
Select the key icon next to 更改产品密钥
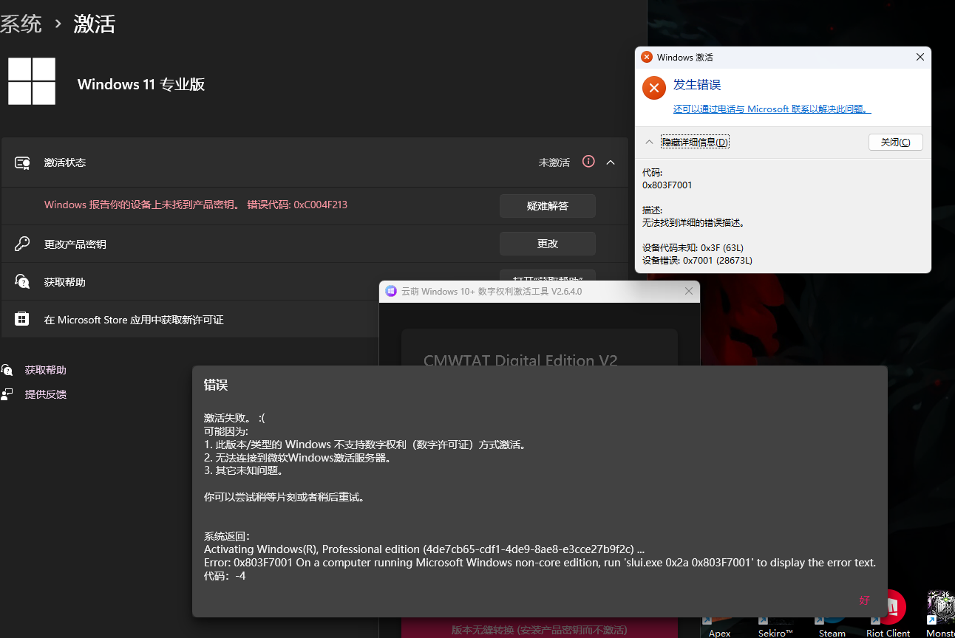click(x=22, y=243)
